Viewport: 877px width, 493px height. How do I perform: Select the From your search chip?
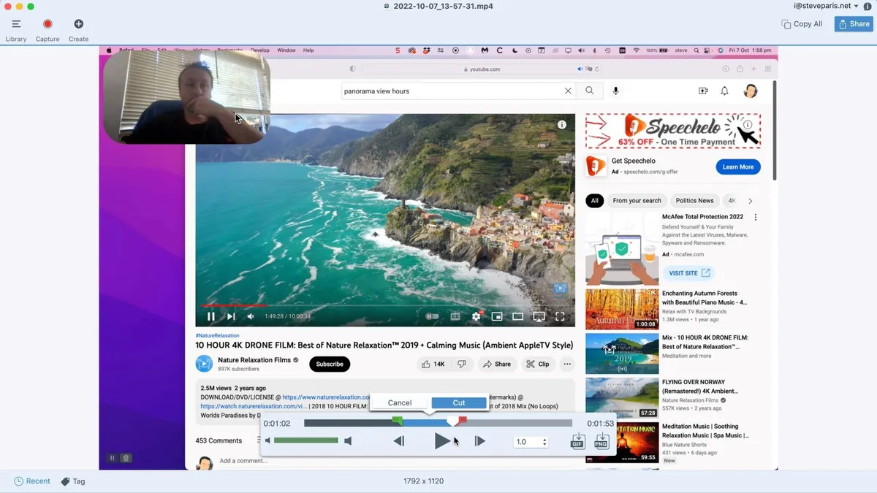coord(637,201)
